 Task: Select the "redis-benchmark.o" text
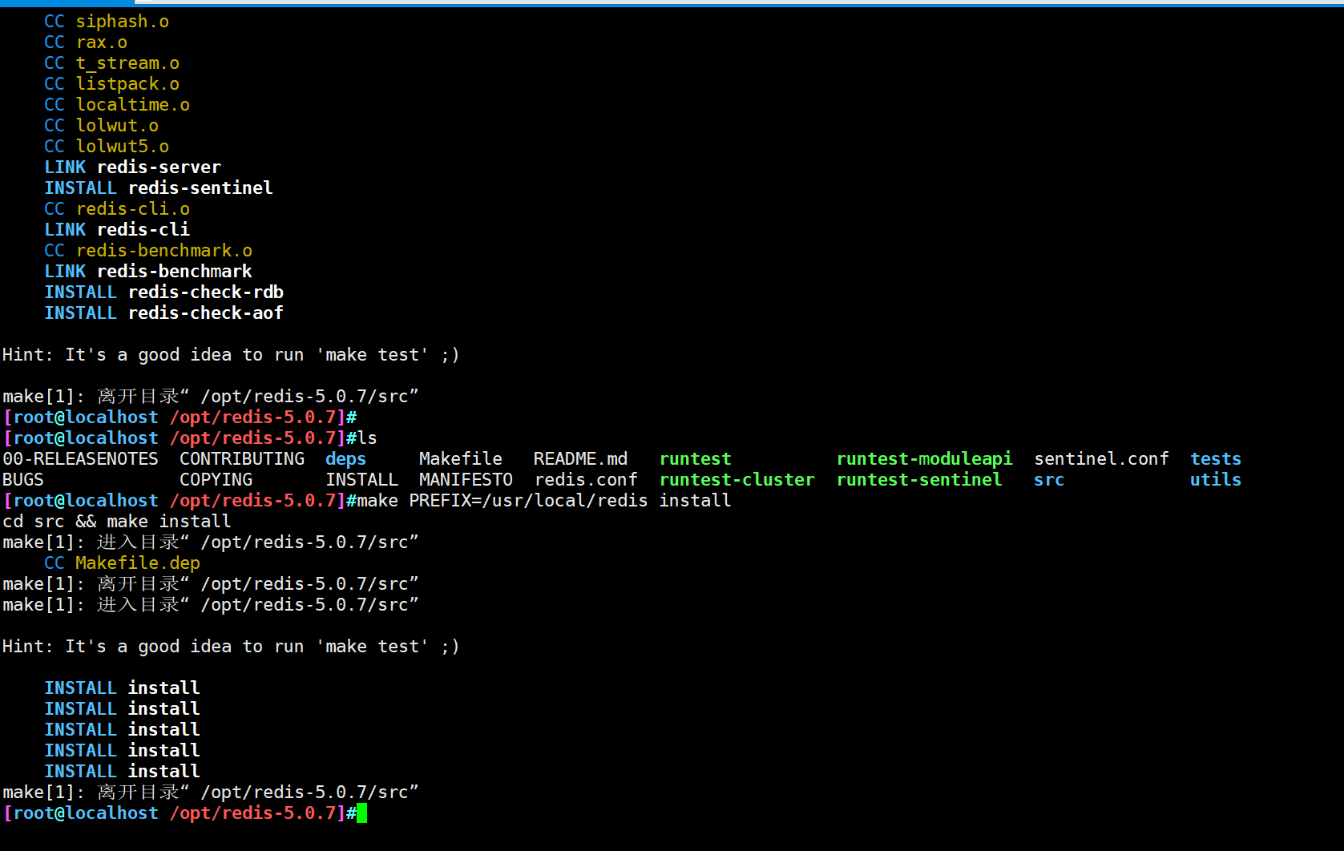pos(164,251)
